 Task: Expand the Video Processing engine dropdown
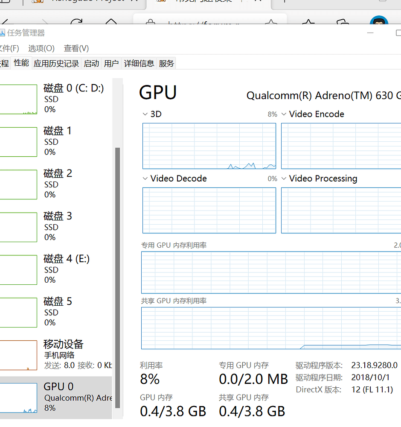284,178
